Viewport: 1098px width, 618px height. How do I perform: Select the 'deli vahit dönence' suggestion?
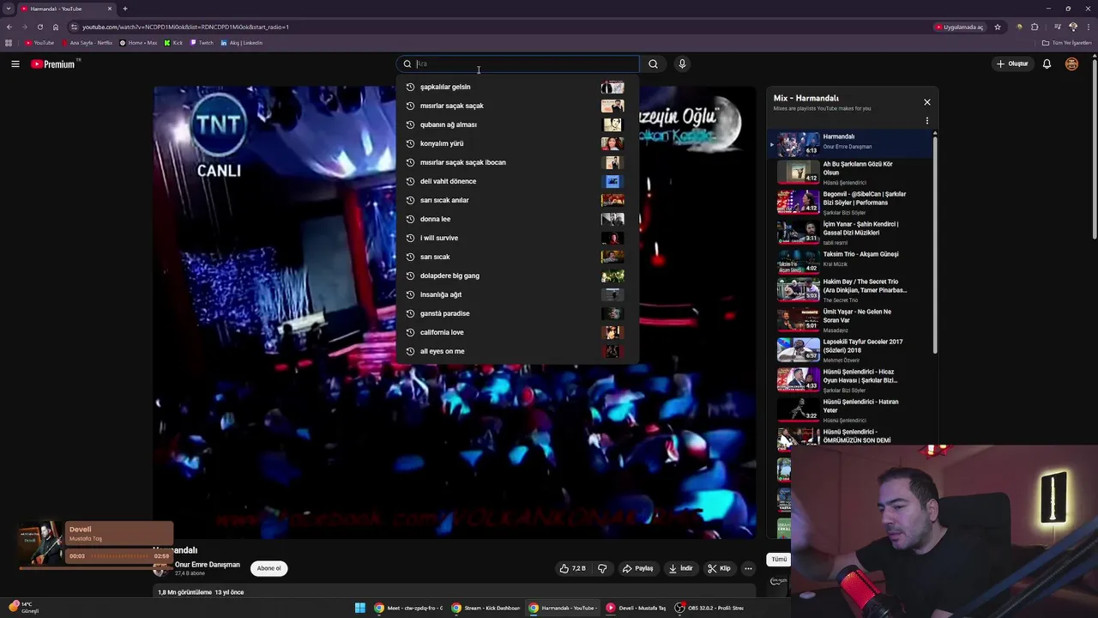[517, 181]
